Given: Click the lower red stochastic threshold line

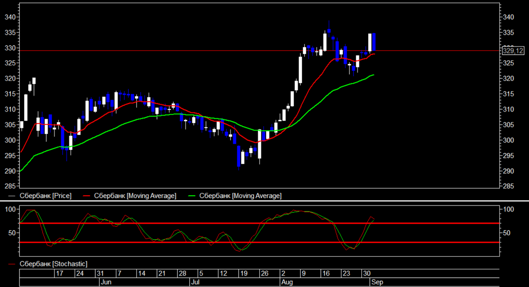Looking at the screenshot, I should point(260,242).
